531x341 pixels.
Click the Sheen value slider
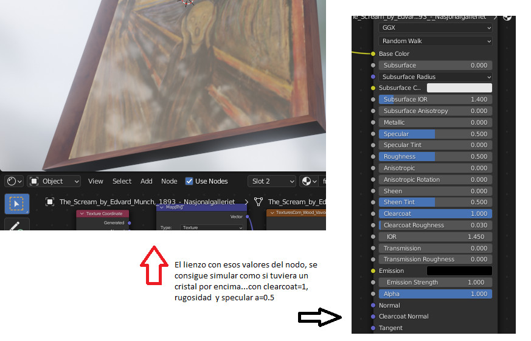point(435,191)
